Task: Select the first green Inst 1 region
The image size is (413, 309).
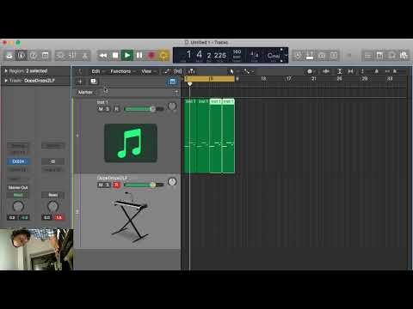Action: (x=190, y=136)
